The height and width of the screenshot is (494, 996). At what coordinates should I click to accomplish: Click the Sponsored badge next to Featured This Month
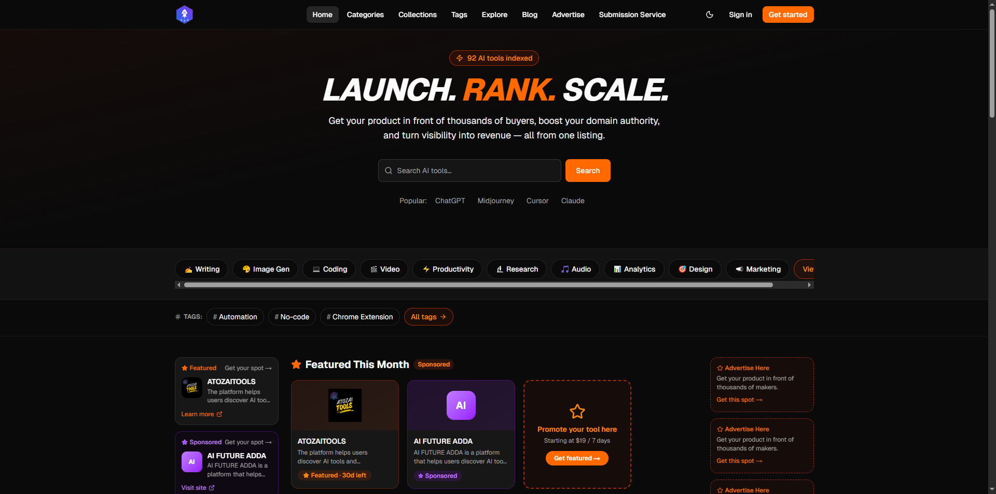coord(434,364)
